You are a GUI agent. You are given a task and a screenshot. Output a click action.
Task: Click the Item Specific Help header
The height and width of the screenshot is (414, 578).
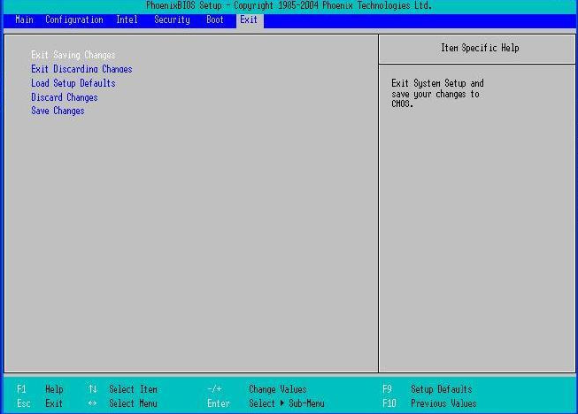click(480, 48)
